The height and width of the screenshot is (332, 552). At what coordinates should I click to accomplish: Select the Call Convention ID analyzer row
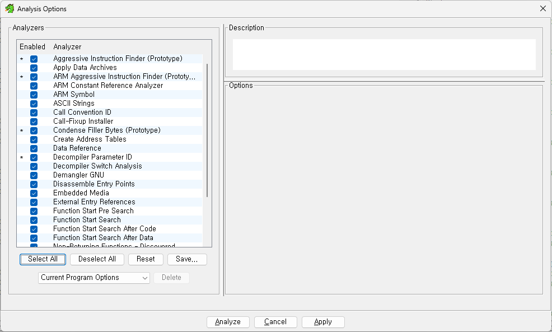(x=82, y=113)
